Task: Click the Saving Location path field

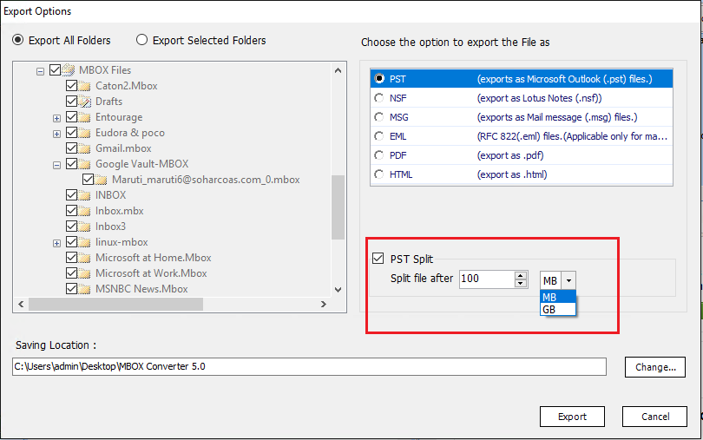Action: pos(309,366)
